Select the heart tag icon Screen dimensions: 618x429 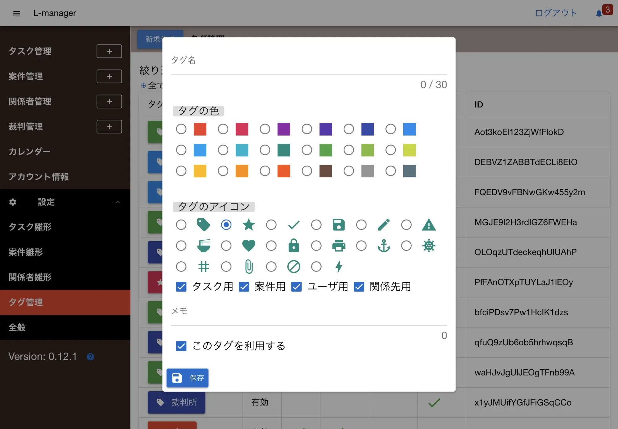pyautogui.click(x=226, y=246)
